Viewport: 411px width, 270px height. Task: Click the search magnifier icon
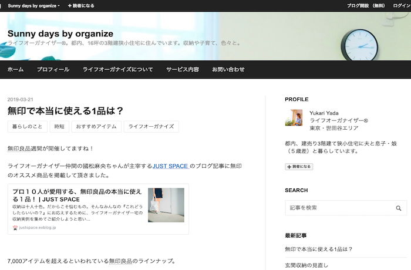[398, 208]
